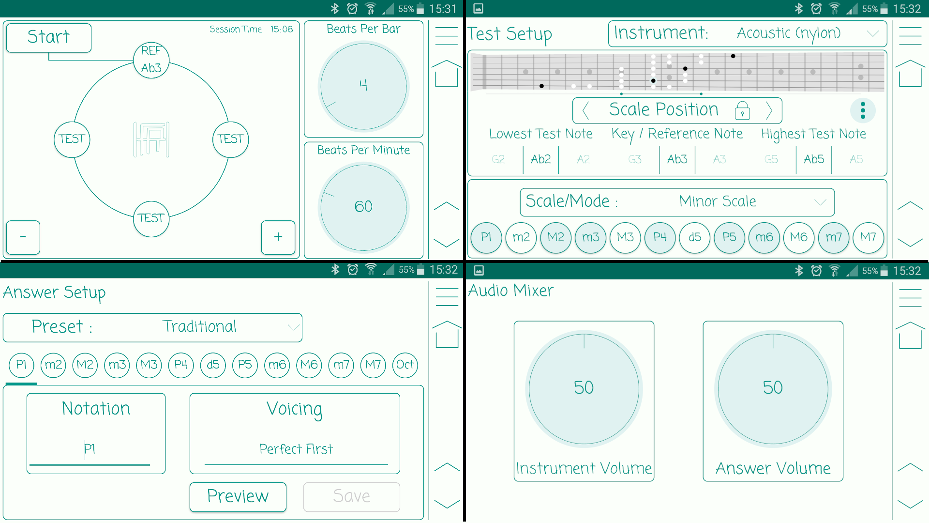Select the Oct interval tab in Answer Setup

click(x=405, y=365)
